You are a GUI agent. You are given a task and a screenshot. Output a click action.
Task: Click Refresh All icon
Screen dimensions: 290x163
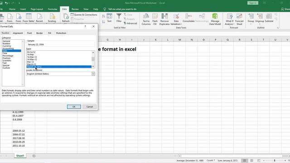(66, 18)
